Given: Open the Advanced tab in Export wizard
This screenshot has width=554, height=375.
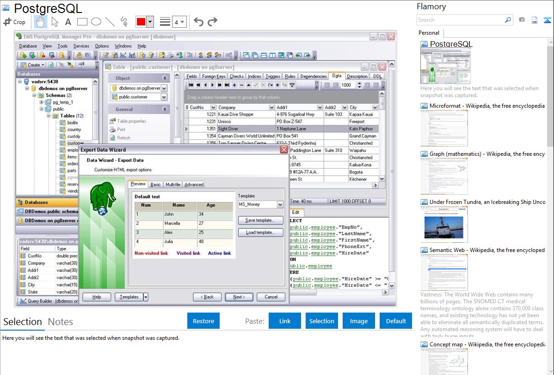Looking at the screenshot, I should (194, 184).
